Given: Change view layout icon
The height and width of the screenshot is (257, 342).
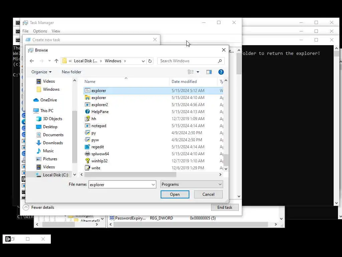Looking at the screenshot, I should click(x=191, y=72).
